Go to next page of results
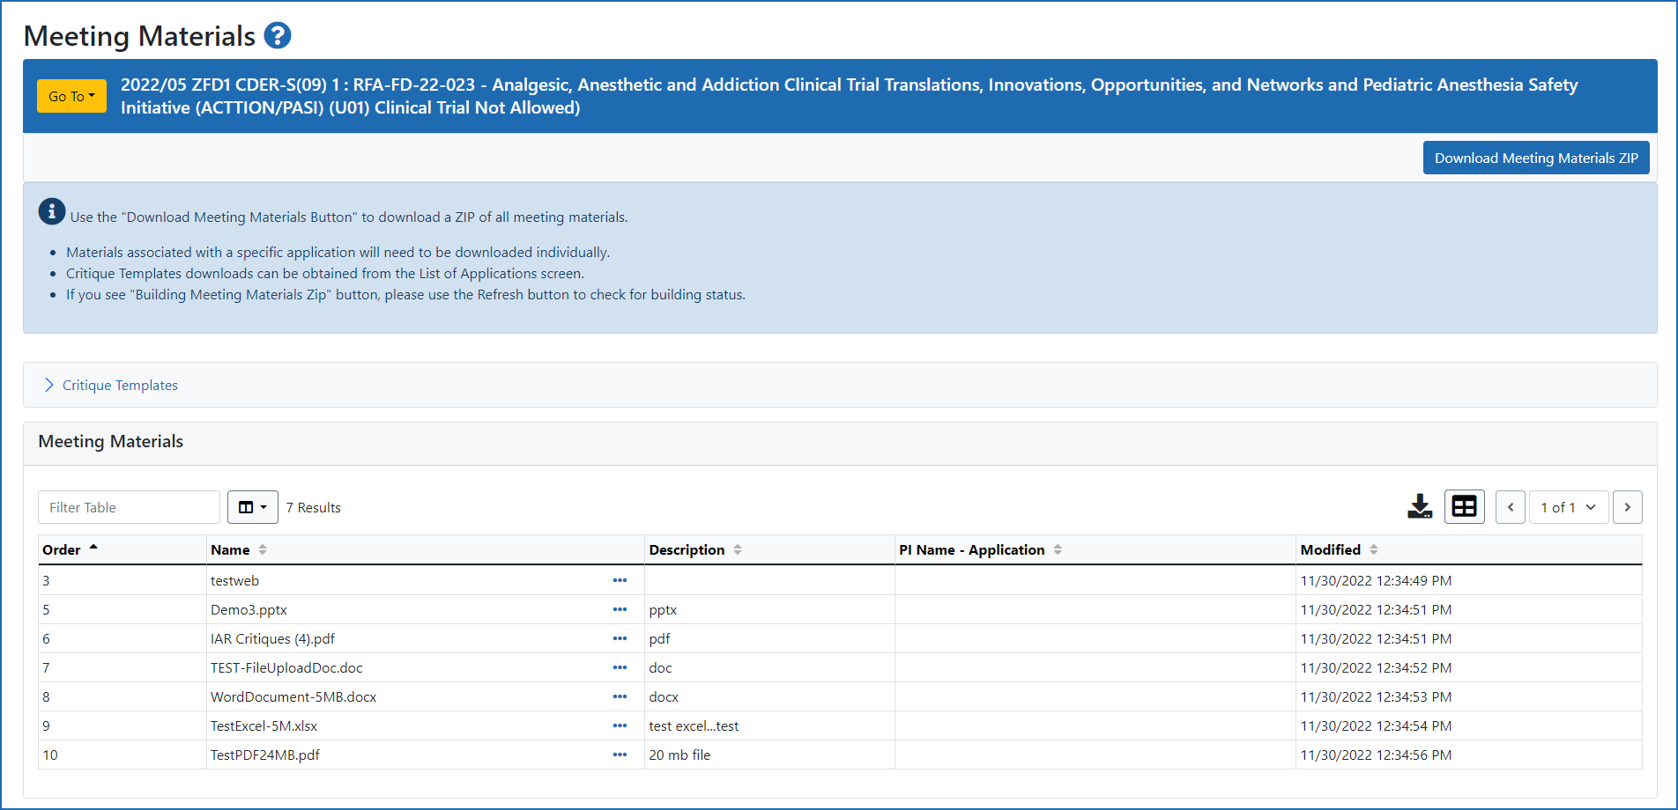Image resolution: width=1678 pixels, height=810 pixels. click(1628, 507)
